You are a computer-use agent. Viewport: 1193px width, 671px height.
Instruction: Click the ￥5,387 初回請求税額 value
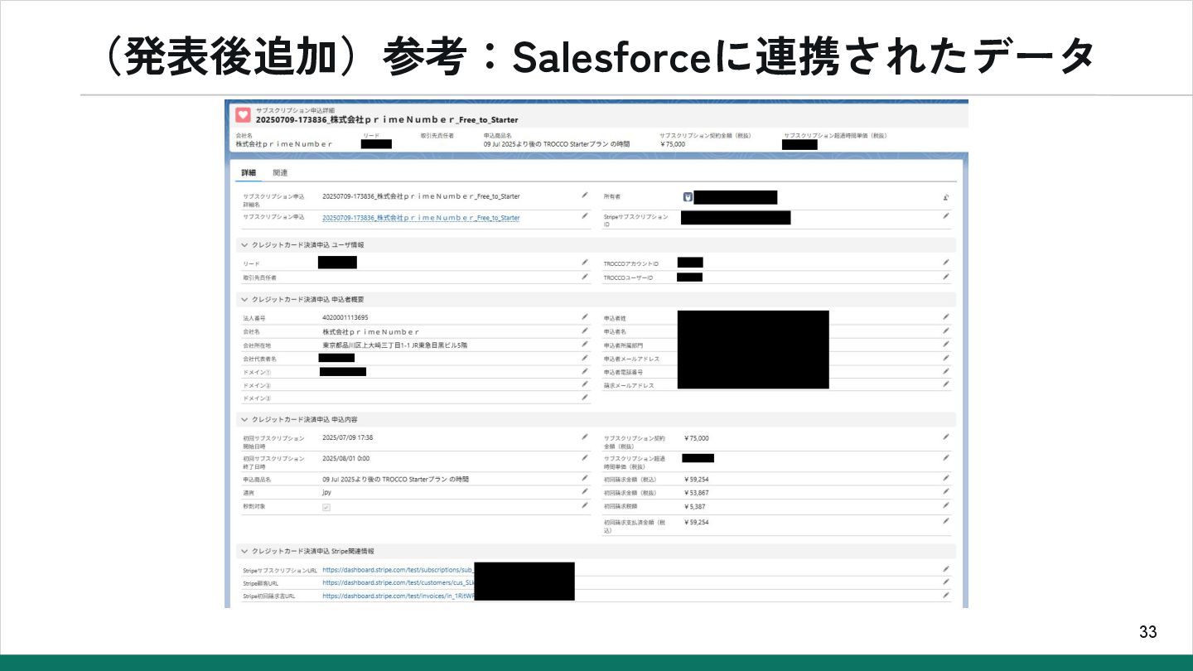pos(695,505)
